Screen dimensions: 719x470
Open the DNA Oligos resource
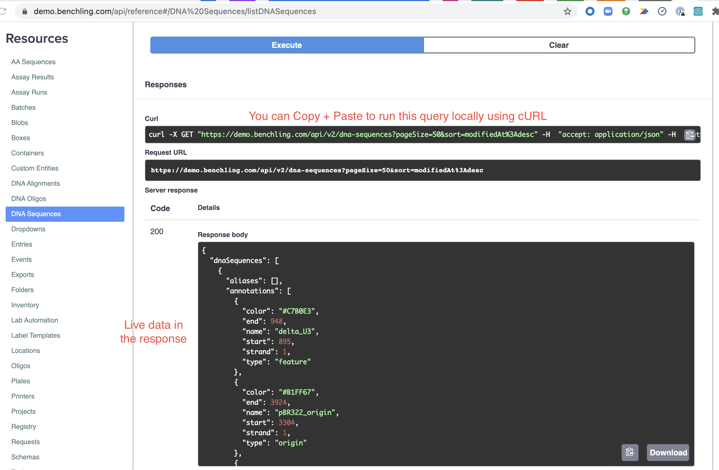click(x=29, y=198)
